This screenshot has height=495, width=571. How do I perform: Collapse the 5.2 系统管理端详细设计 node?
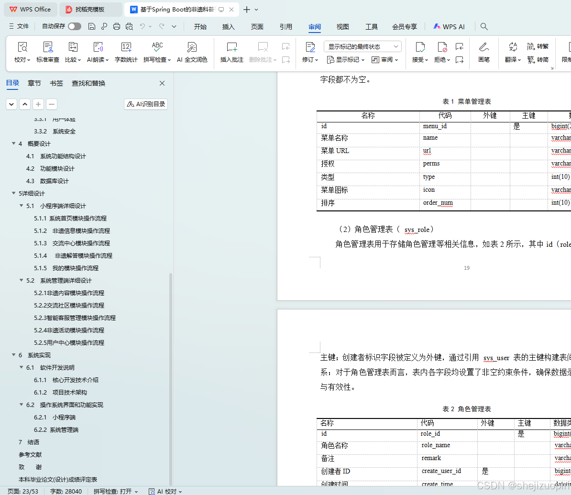21,280
